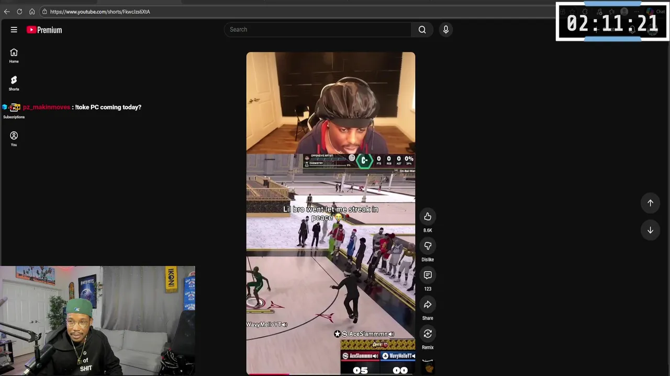Open Shorts in sidebar
The height and width of the screenshot is (376, 670).
14,83
